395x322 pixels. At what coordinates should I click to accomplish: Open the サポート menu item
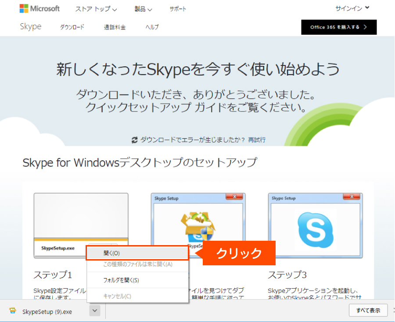click(x=177, y=8)
